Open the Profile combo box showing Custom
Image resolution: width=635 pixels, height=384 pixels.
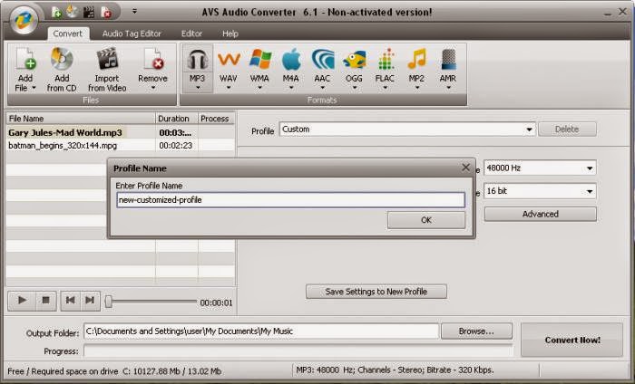(x=407, y=130)
